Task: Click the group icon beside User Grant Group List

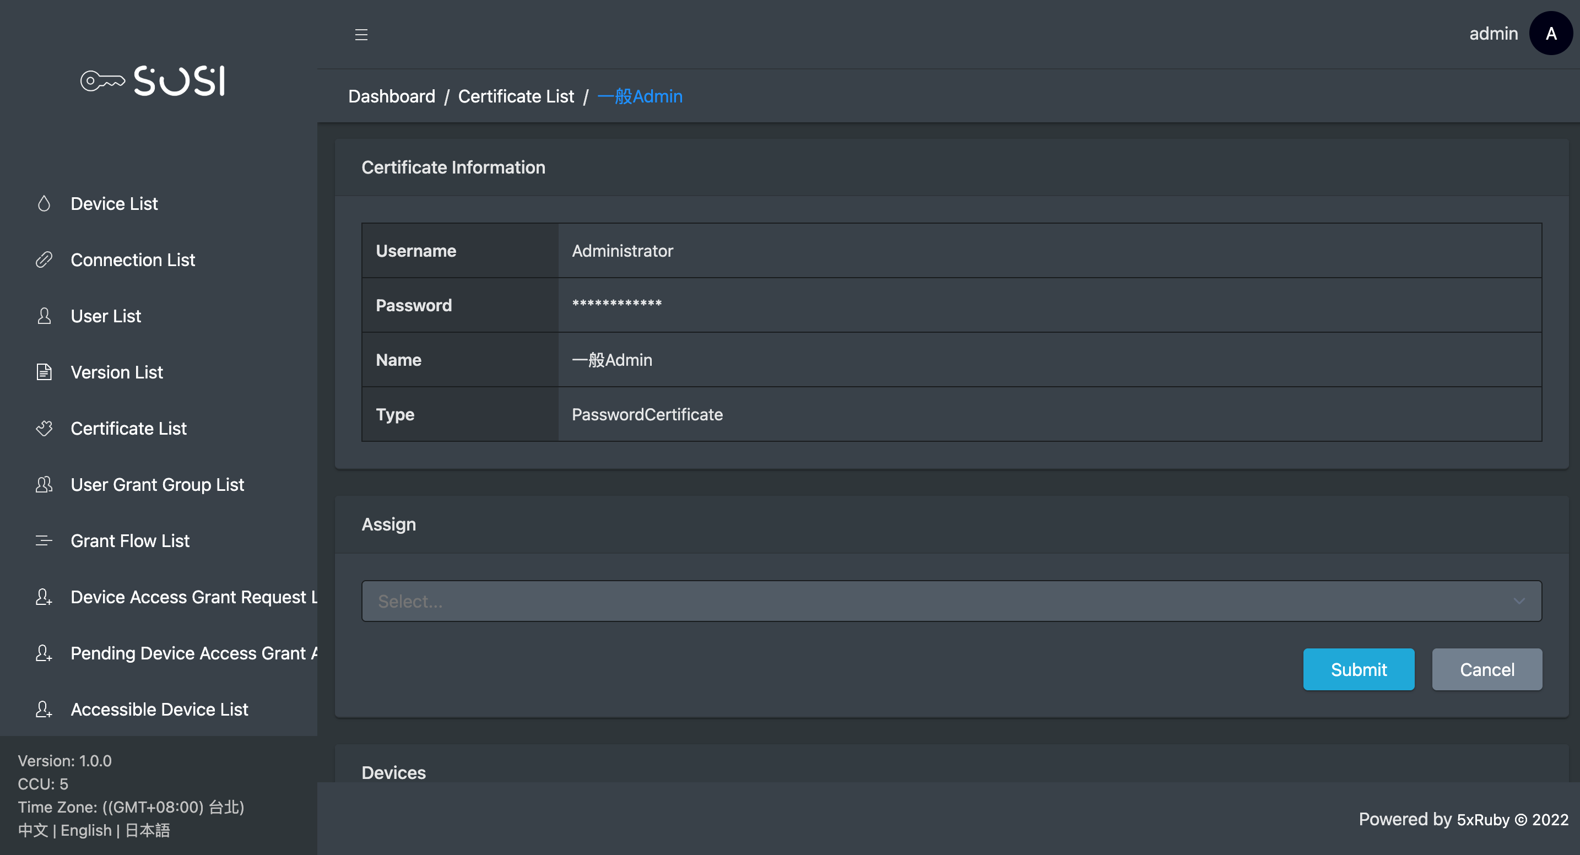Action: tap(44, 485)
